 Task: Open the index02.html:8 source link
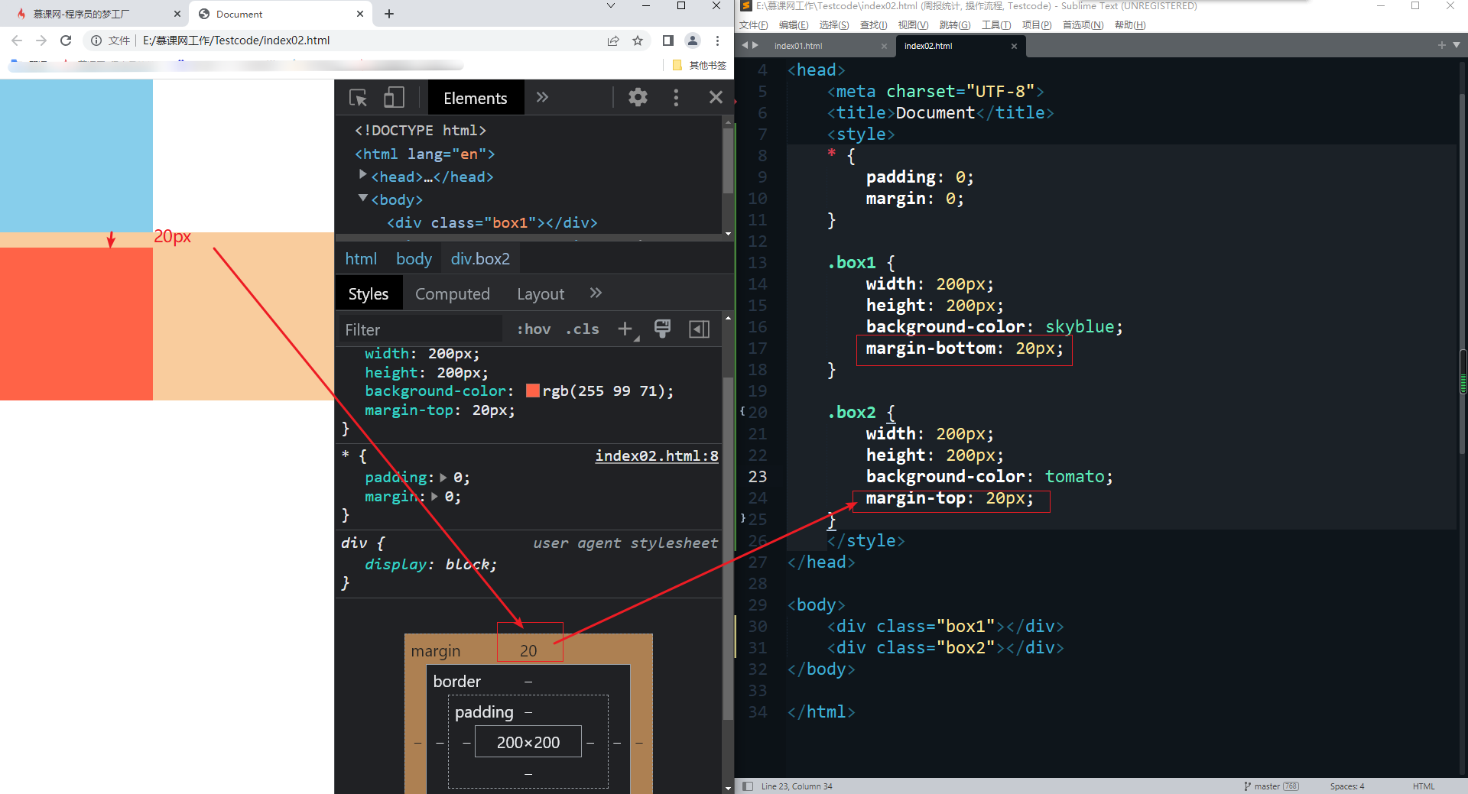pos(657,456)
